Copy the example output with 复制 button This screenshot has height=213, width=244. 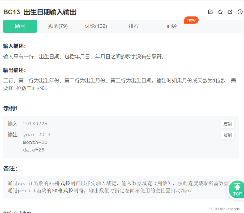[228, 135]
